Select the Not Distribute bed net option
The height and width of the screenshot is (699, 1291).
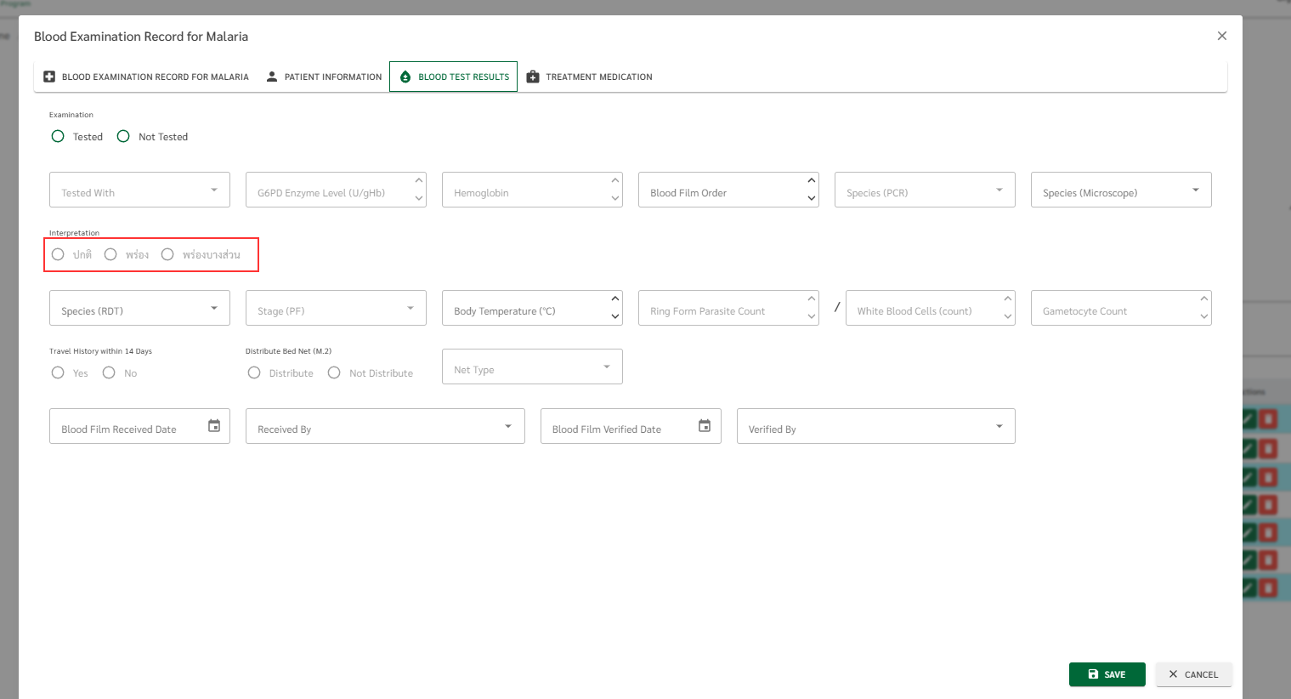point(334,372)
